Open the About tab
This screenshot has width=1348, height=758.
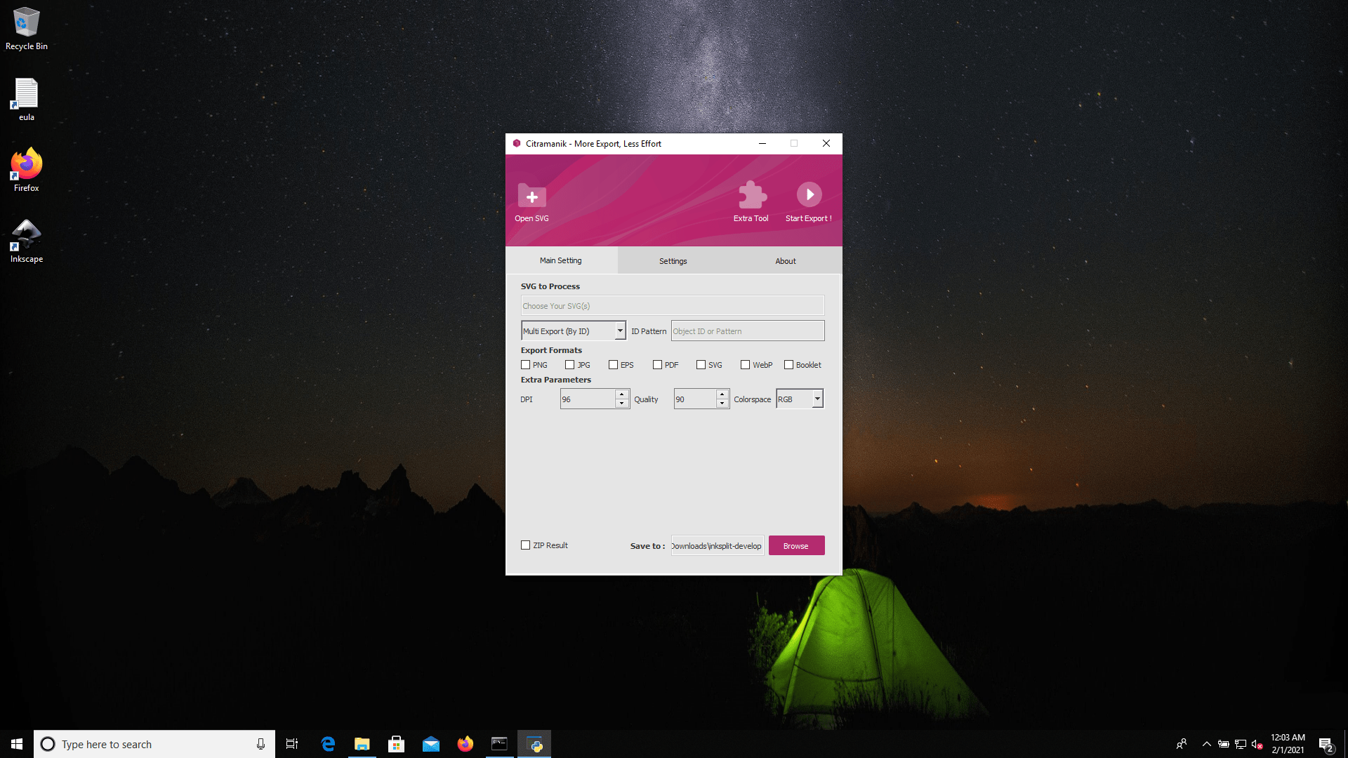coord(785,261)
